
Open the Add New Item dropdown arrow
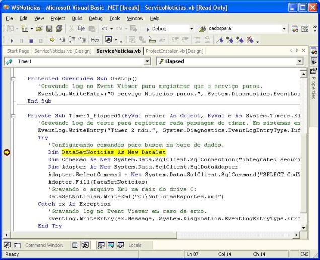(x=32, y=29)
